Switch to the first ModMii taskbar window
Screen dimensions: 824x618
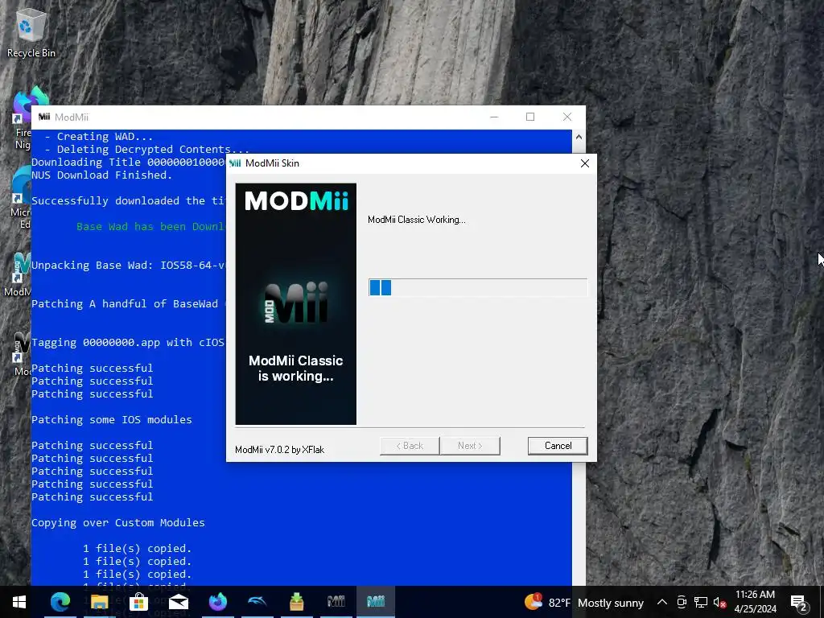coord(336,602)
